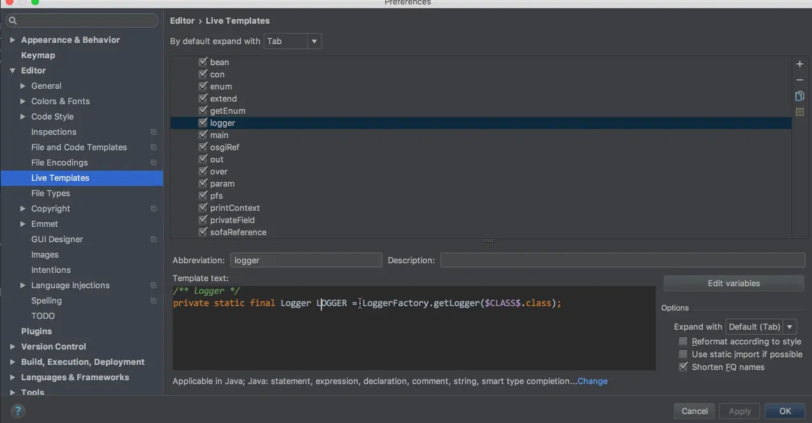Image resolution: width=812 pixels, height=423 pixels.
Task: Click the Apply button
Action: pos(740,411)
